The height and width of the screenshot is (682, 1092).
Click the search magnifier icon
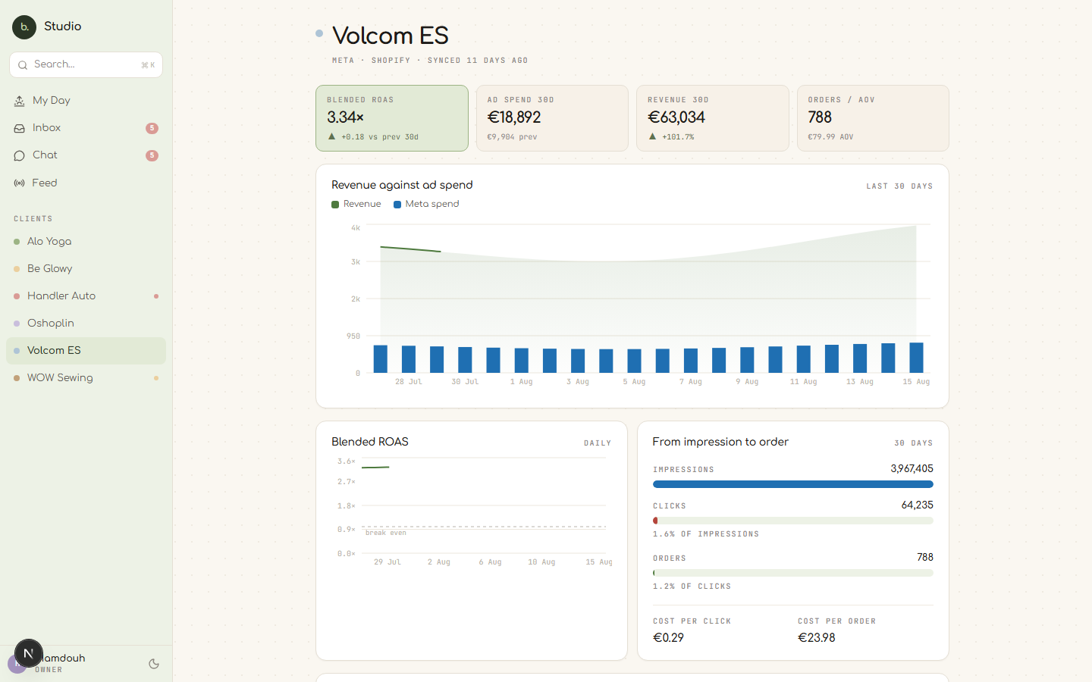click(x=23, y=65)
